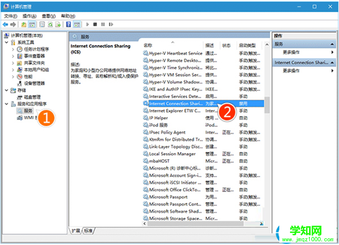Click the 任务计划程序 clock icon

[x=20, y=49]
